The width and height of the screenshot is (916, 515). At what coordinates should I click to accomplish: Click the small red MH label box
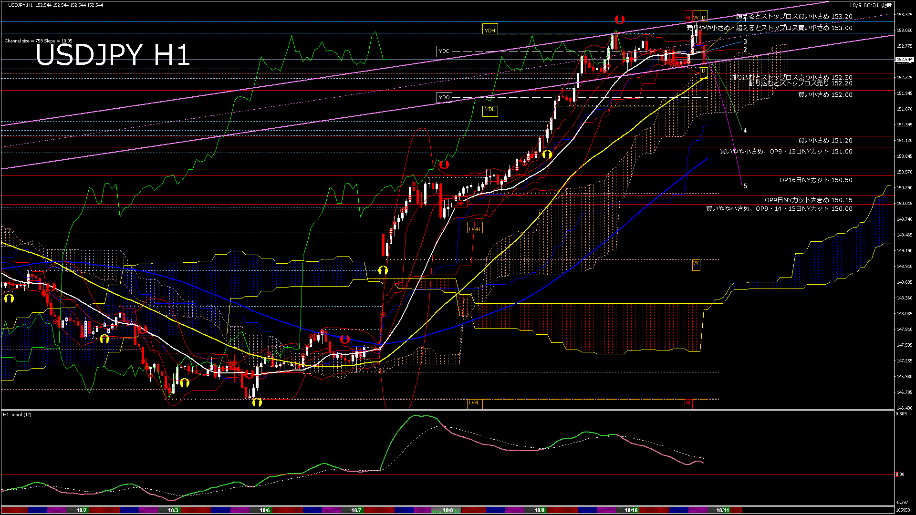coord(460,204)
